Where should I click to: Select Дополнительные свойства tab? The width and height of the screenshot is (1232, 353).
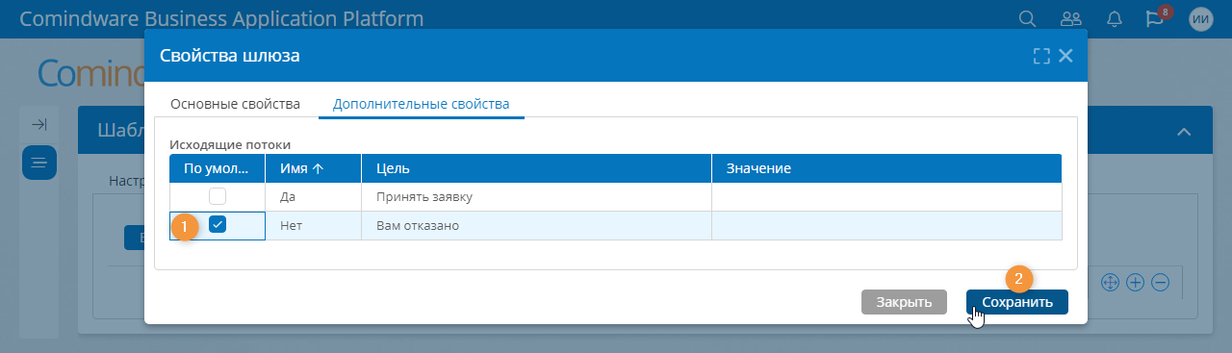[x=421, y=103]
